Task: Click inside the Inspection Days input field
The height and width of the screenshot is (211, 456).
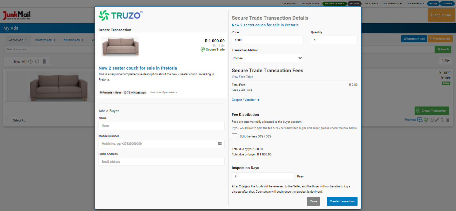Action: click(x=263, y=176)
